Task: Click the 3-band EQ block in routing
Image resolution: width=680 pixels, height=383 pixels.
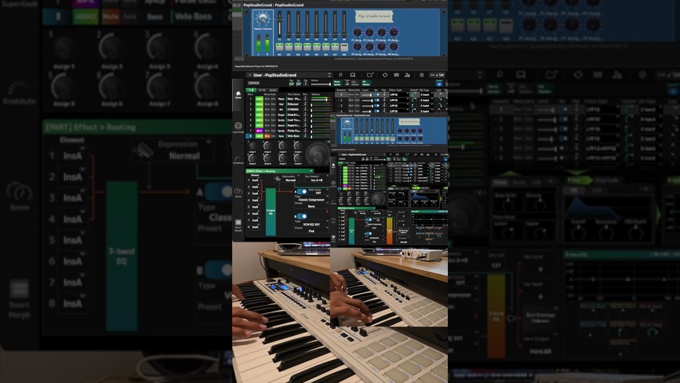Action: click(271, 212)
